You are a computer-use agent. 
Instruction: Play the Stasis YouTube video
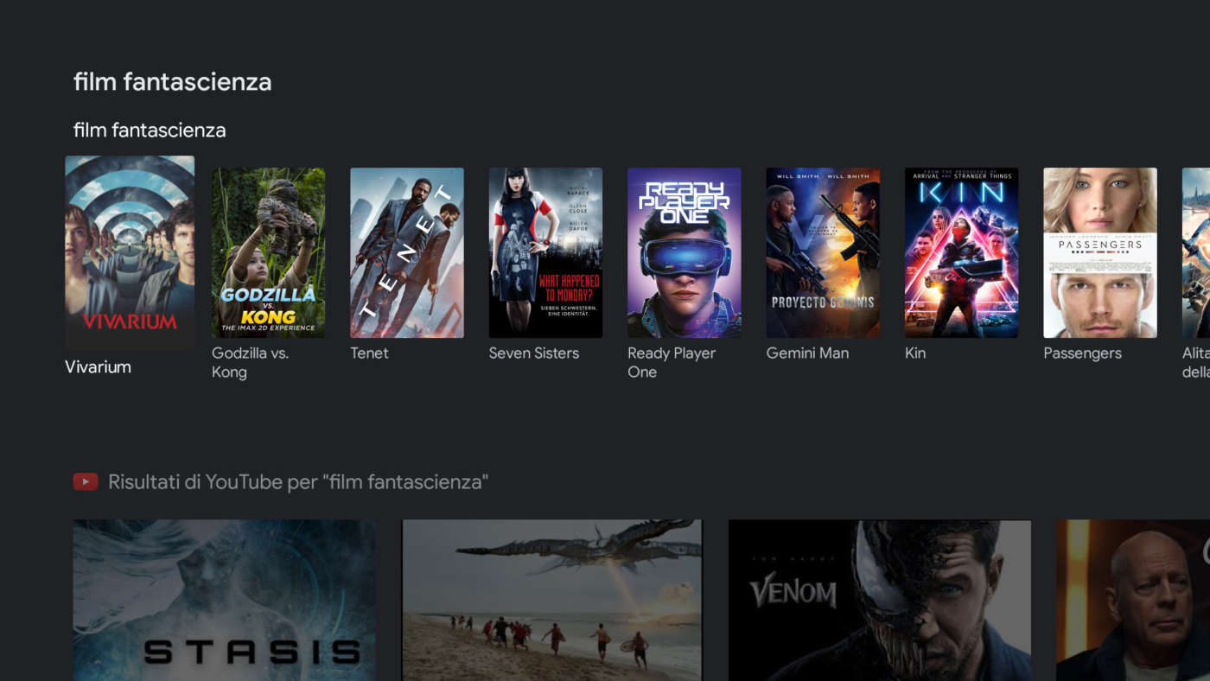pyautogui.click(x=225, y=600)
